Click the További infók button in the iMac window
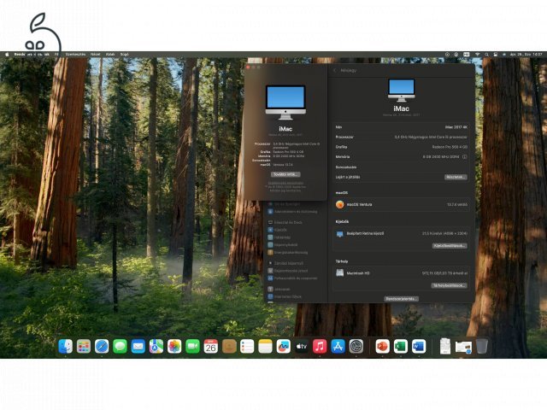This screenshot has height=410, width=547. [x=285, y=174]
